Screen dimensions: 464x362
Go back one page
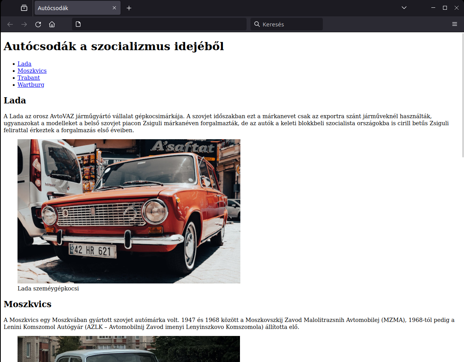[x=10, y=24]
